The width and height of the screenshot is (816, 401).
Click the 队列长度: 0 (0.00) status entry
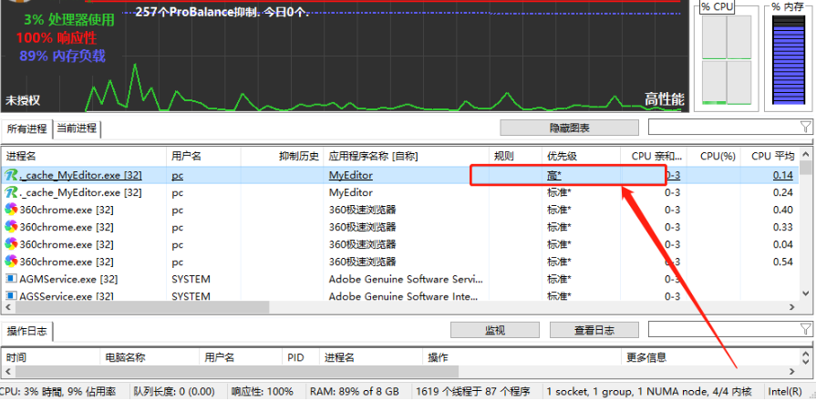174,391
